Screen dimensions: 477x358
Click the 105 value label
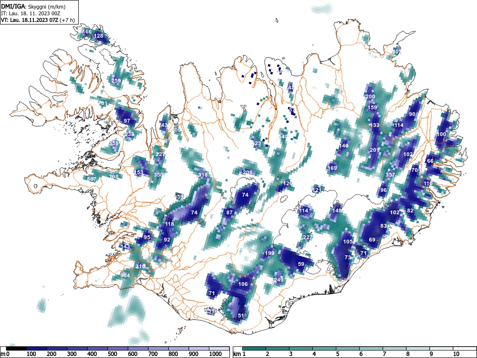pyautogui.click(x=348, y=242)
